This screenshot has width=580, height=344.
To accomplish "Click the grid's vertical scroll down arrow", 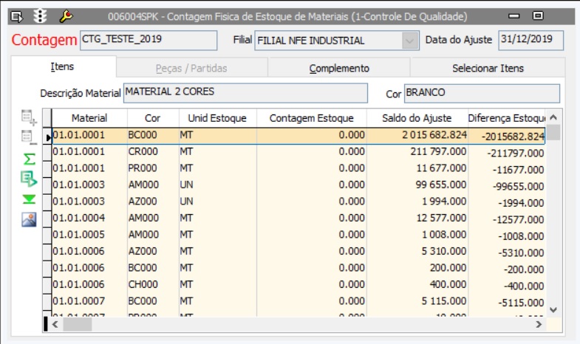I will tap(553, 310).
